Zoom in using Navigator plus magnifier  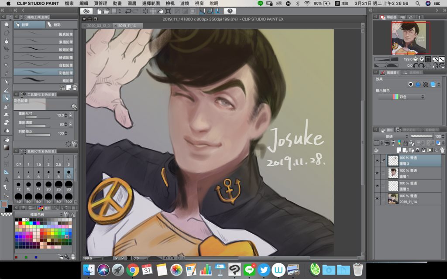422,59
